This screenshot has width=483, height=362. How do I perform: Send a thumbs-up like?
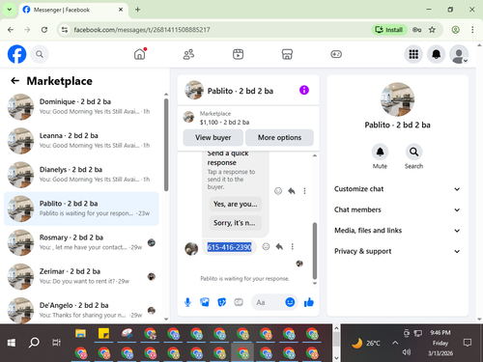(x=309, y=302)
